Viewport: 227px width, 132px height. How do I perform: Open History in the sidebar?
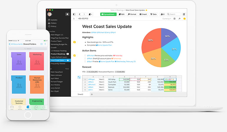(52, 26)
